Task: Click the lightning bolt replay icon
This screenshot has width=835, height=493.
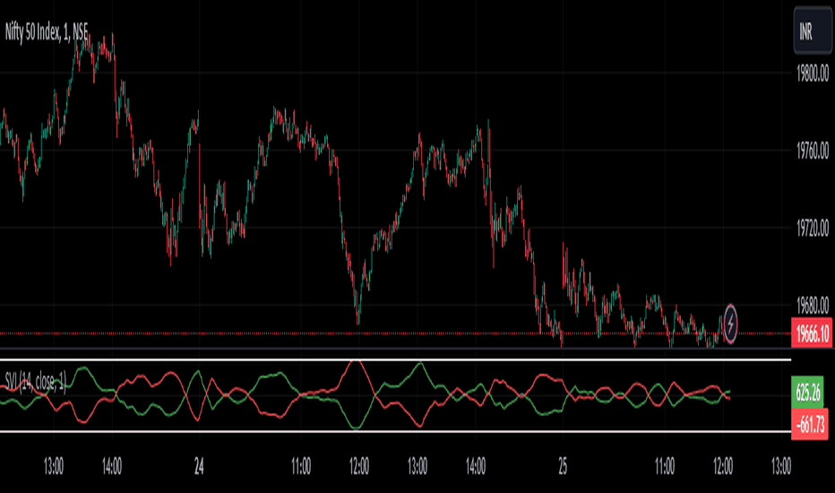Action: tap(730, 324)
